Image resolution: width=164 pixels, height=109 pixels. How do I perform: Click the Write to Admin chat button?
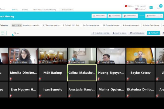pos(137,33)
